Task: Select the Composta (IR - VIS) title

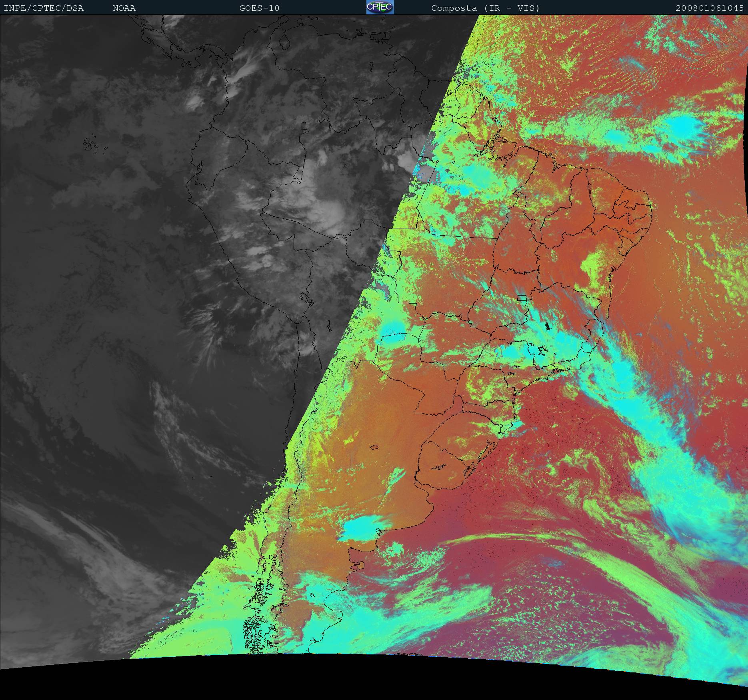Action: coord(486,8)
